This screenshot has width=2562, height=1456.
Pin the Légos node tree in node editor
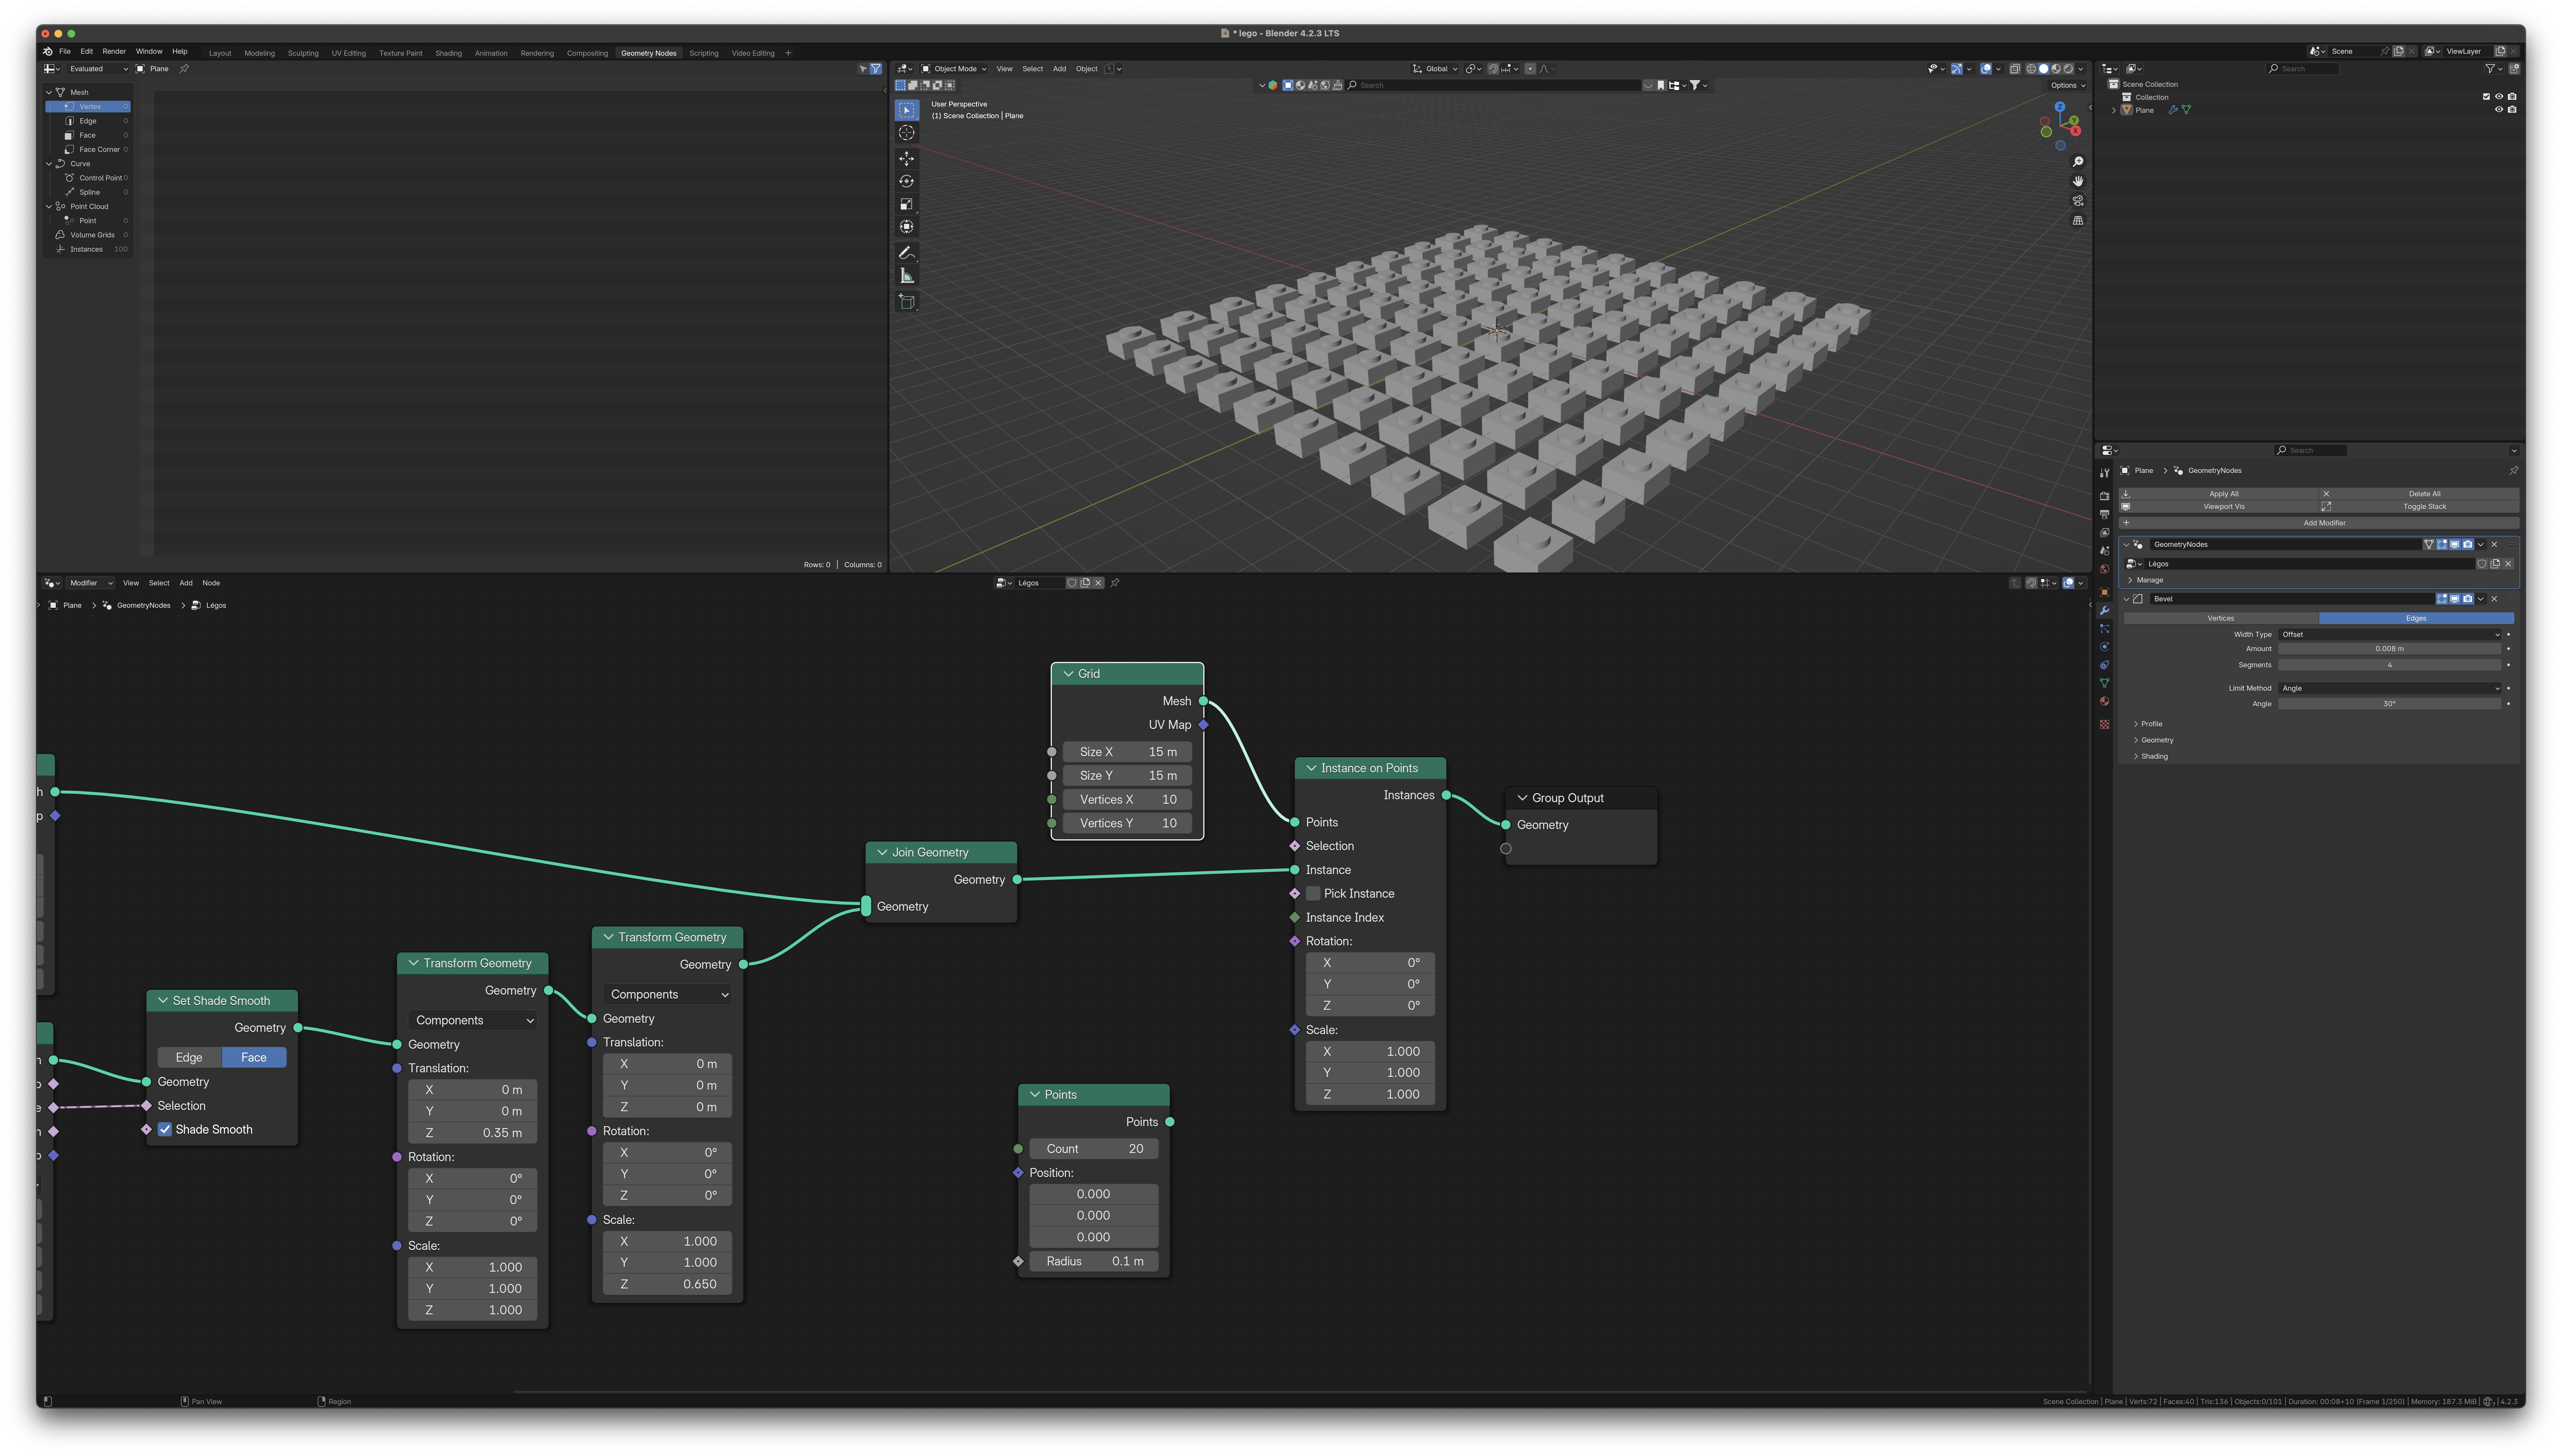(x=1114, y=583)
